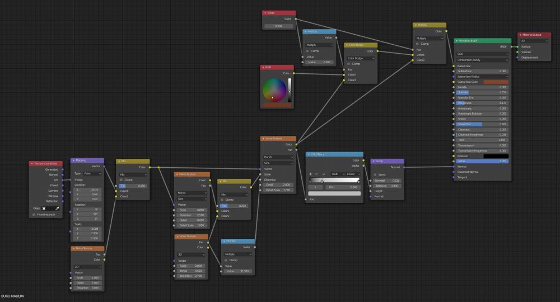Click the RGB node Color output socket
This screenshot has width=560, height=302.
tap(293, 73)
